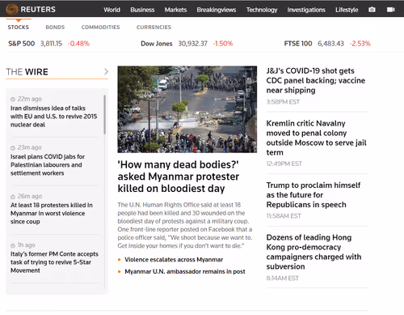Open Iran dismisses idea of talks story

tap(53, 117)
